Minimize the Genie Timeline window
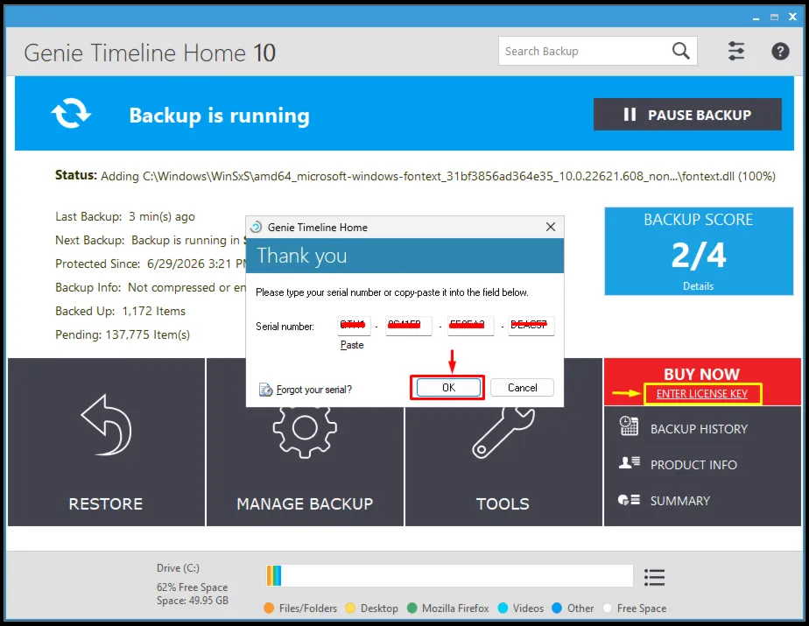This screenshot has height=626, width=809. point(756,17)
